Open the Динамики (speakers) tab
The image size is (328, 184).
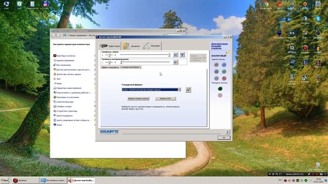tap(131, 45)
